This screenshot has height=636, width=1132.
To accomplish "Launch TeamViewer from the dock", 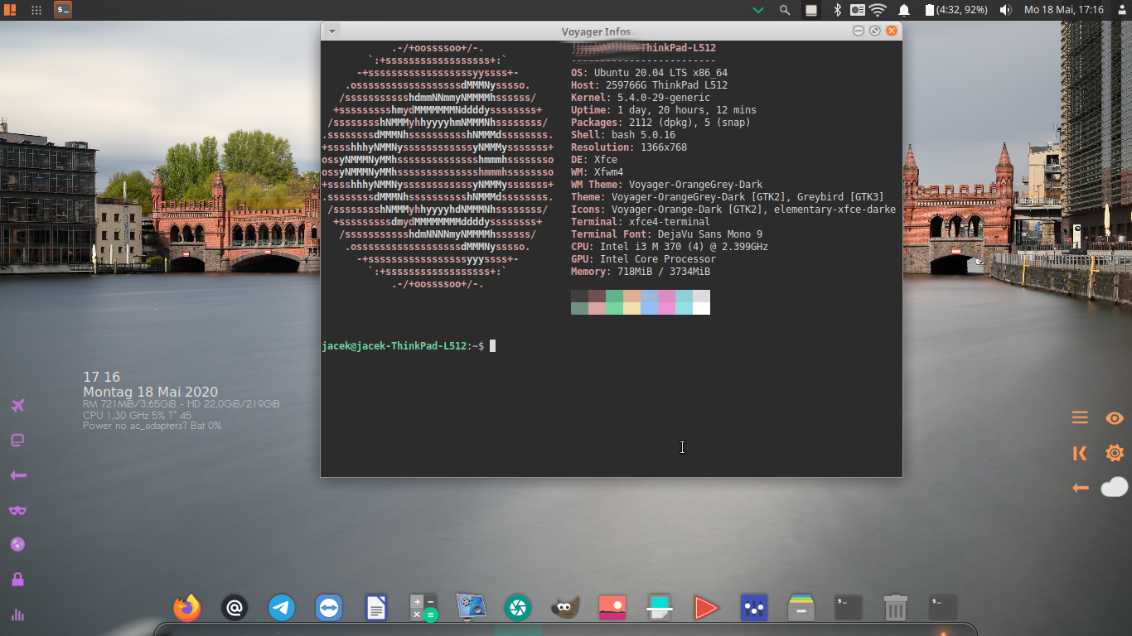I will tap(329, 608).
